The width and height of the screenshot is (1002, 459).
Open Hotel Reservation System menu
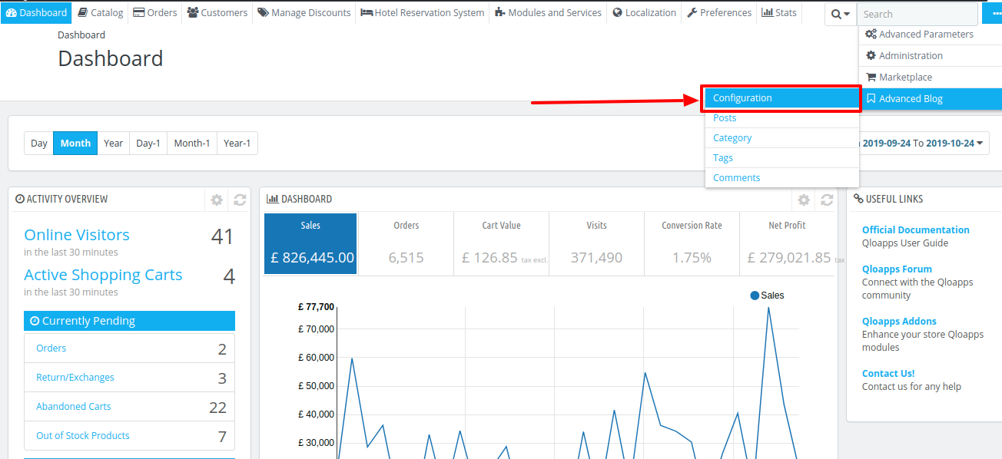tap(423, 12)
